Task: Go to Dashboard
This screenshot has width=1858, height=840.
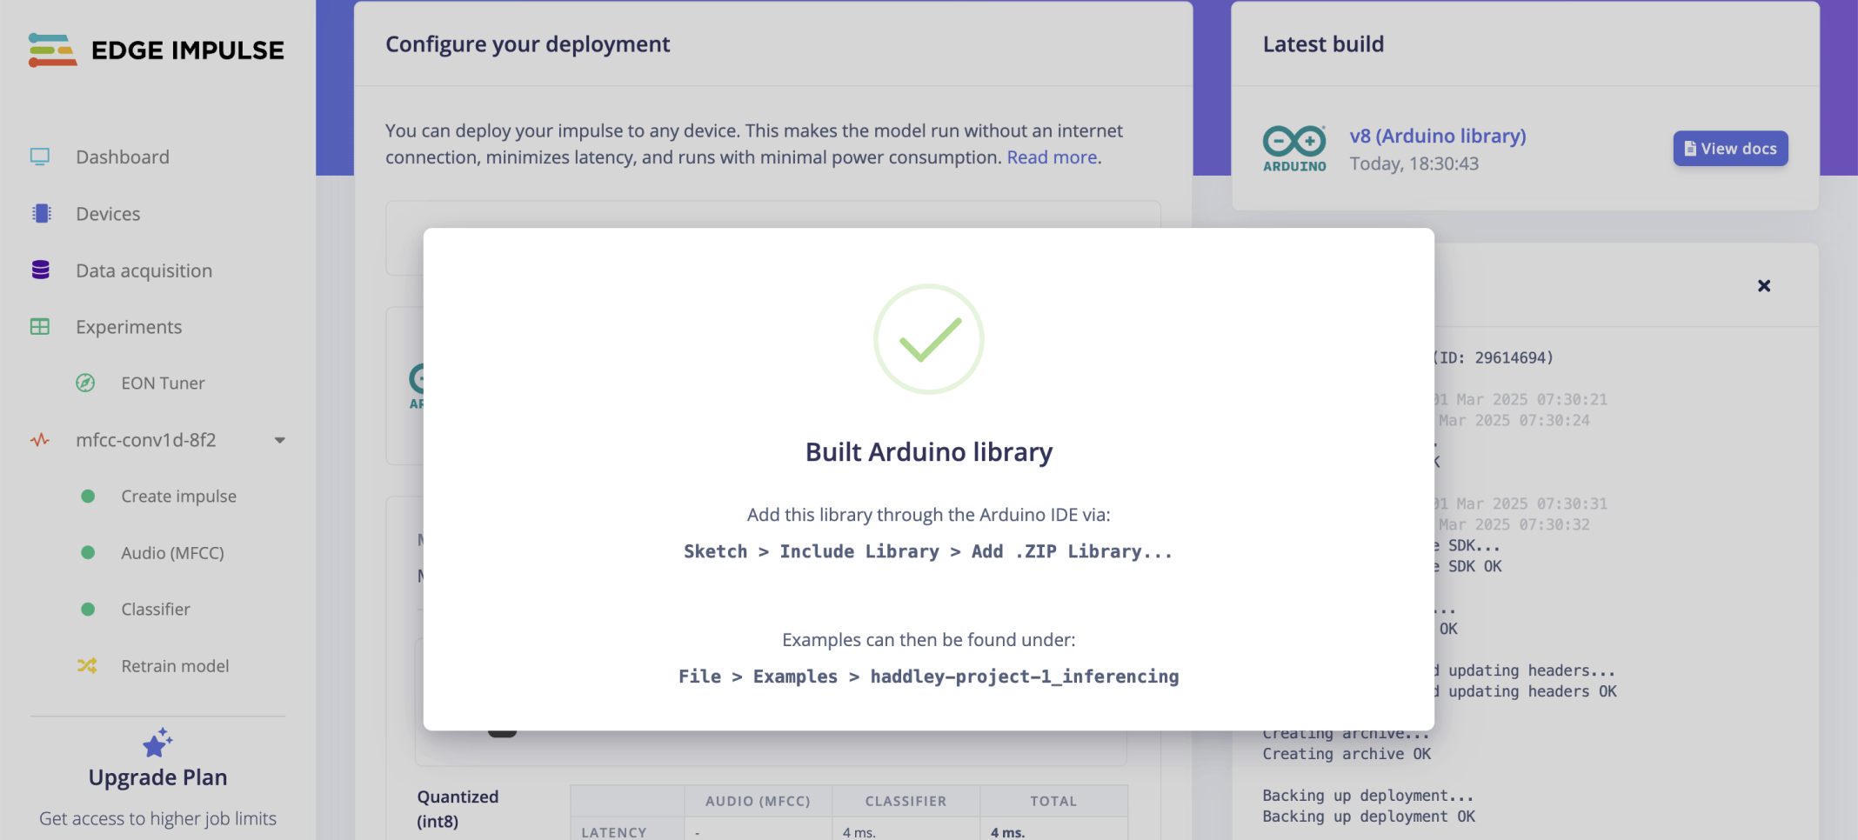Action: click(123, 157)
